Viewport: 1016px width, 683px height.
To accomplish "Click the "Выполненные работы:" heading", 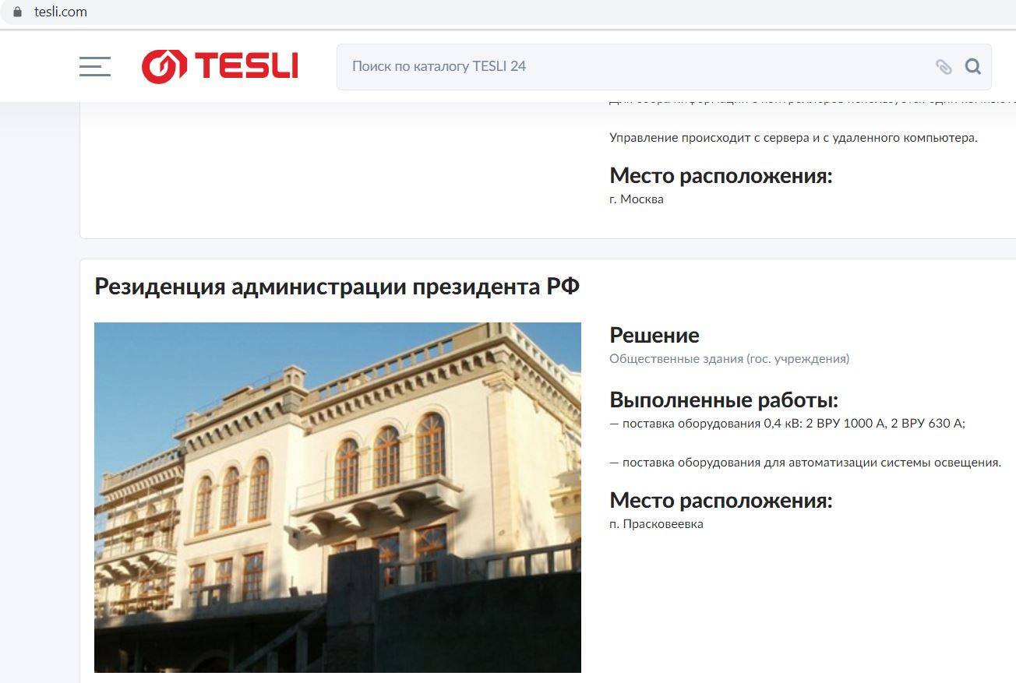I will [x=723, y=400].
